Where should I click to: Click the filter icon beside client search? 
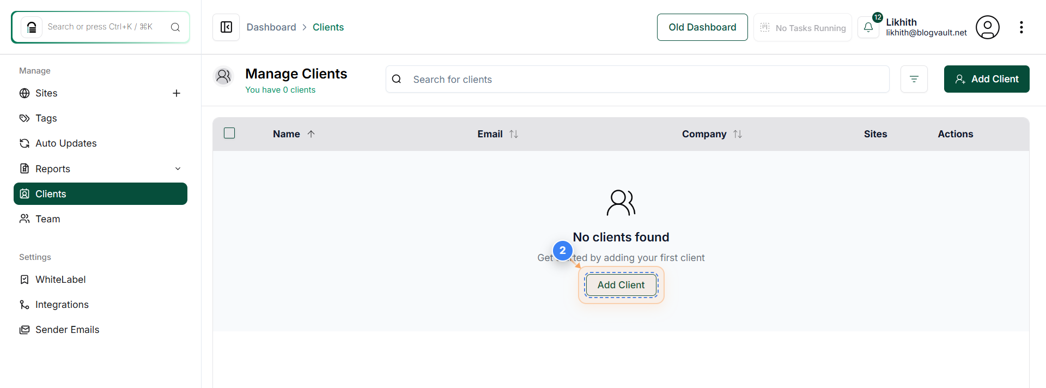(914, 79)
